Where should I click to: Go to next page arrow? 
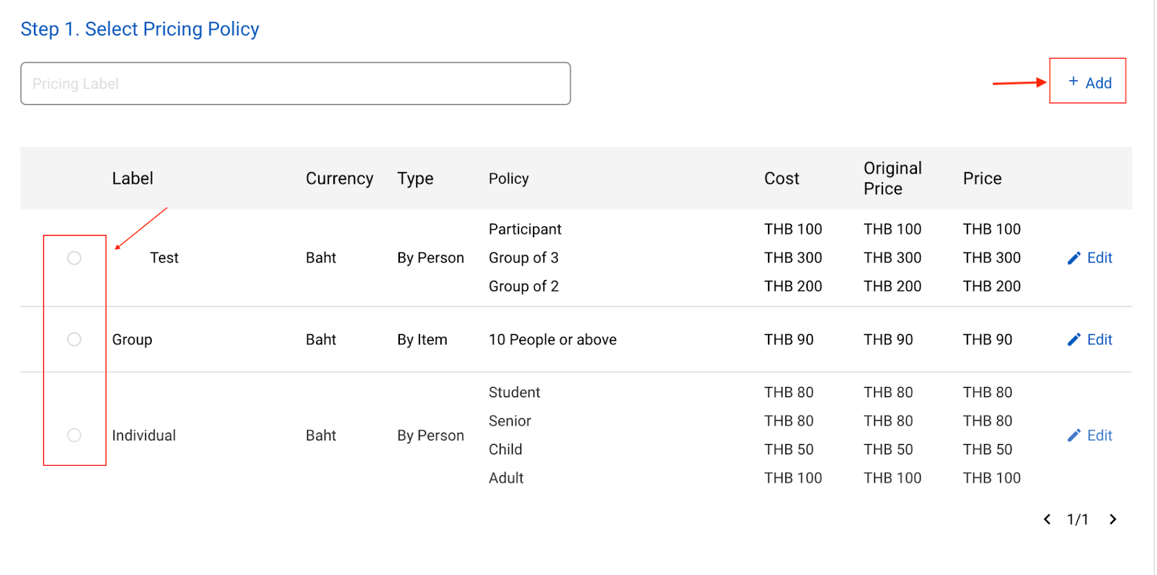pos(1113,519)
